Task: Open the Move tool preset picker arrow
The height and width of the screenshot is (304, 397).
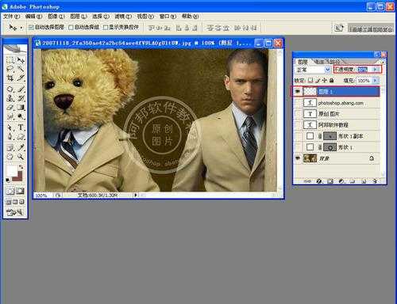Action: (21, 28)
